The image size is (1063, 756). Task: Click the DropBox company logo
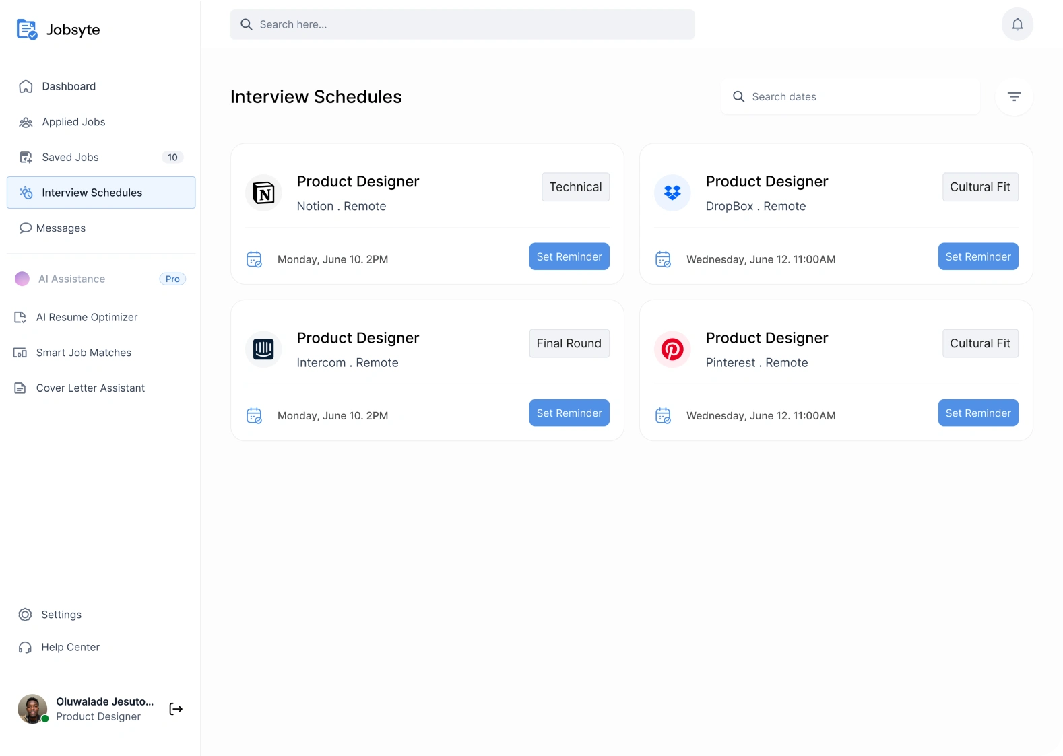pyautogui.click(x=672, y=193)
